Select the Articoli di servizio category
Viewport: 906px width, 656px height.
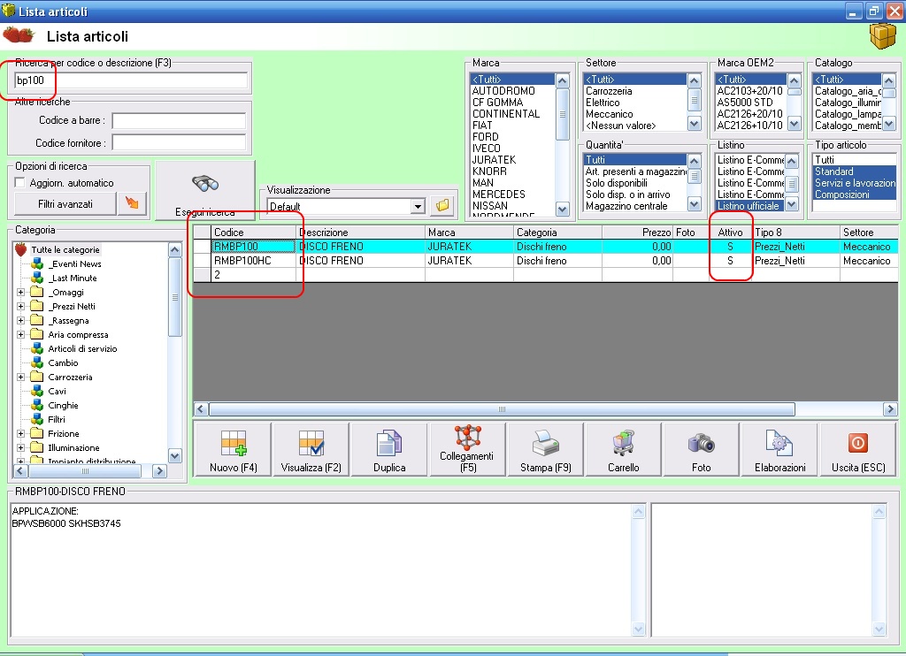82,349
